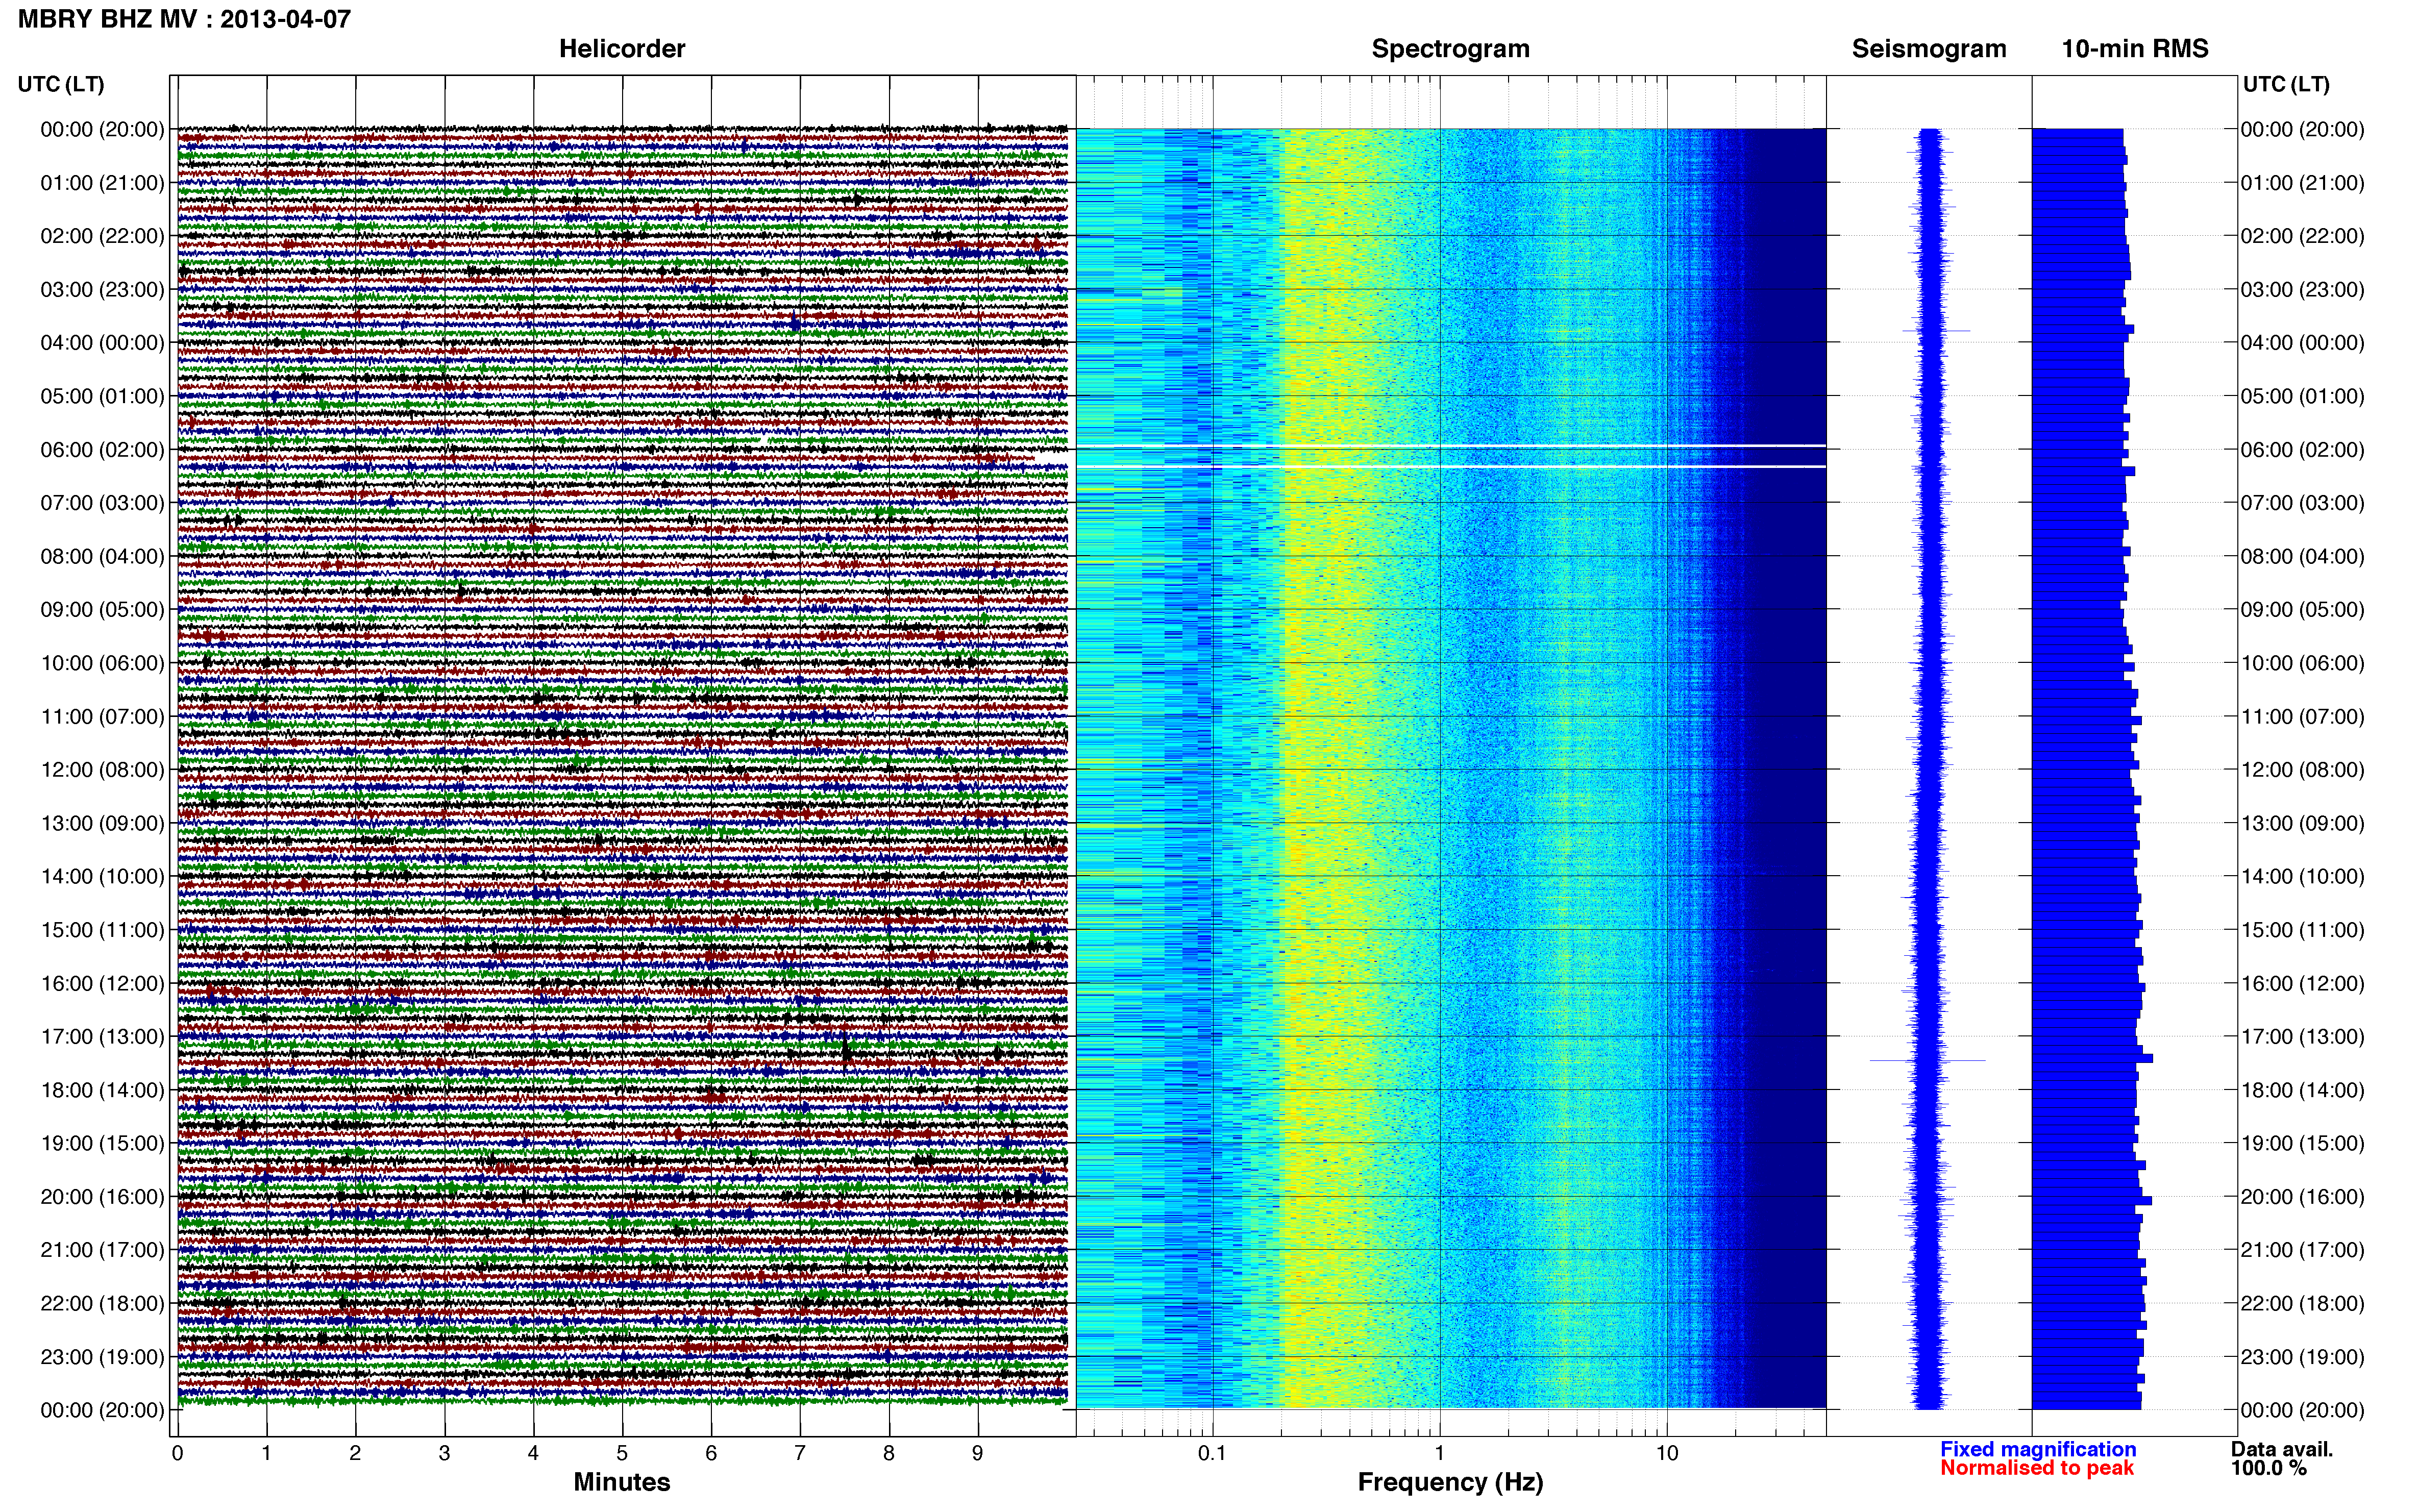This screenshot has width=2419, height=1512.
Task: Click left time label 04:00 (00:00)
Action: coord(102,343)
